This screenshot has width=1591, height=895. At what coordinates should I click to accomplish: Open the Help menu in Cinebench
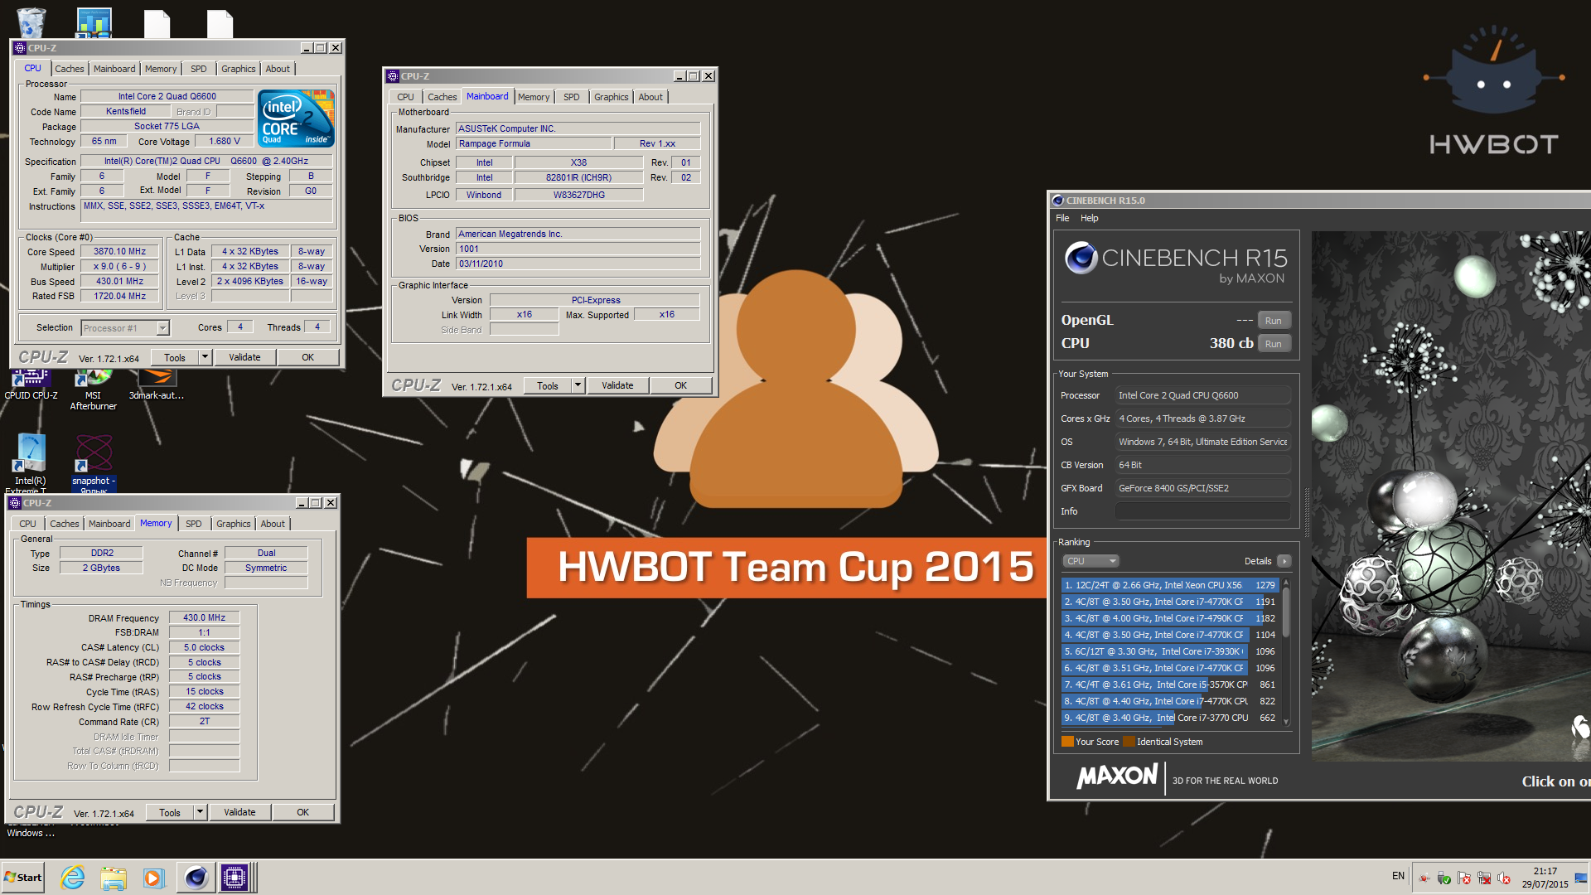coord(1089,218)
